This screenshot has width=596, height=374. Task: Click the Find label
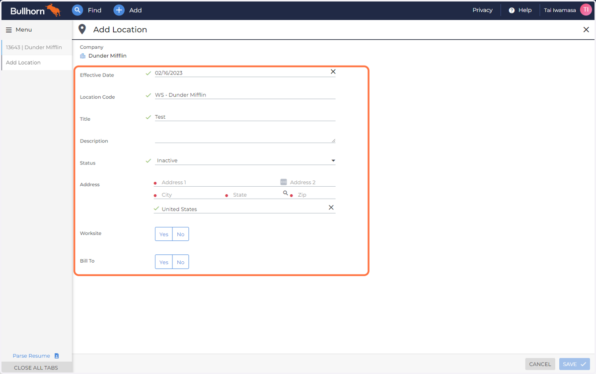pyautogui.click(x=94, y=10)
